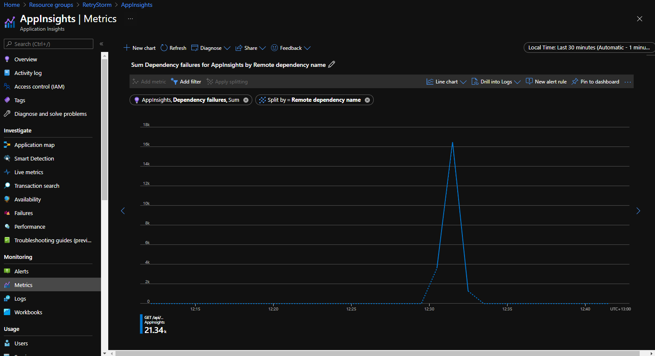This screenshot has width=655, height=356.
Task: Click the Tags icon in sidebar
Action: tap(7, 100)
